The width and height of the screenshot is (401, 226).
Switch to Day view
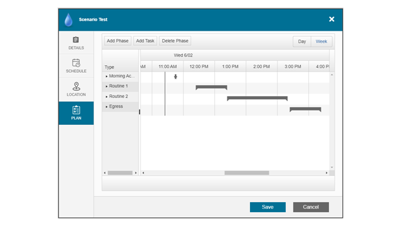point(302,41)
